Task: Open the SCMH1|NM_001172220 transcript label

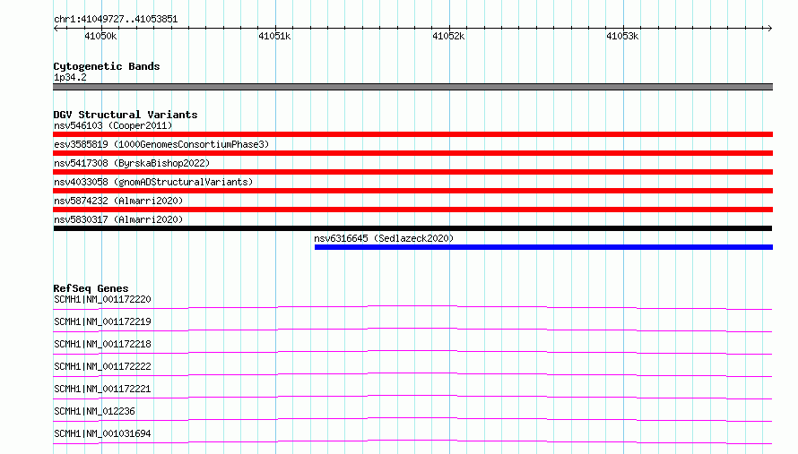Action: click(102, 299)
